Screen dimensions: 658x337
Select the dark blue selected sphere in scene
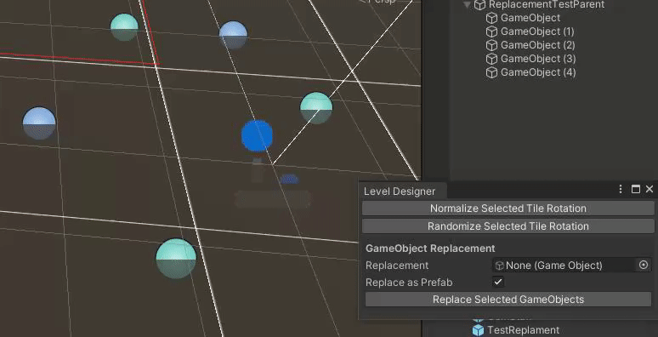[257, 135]
